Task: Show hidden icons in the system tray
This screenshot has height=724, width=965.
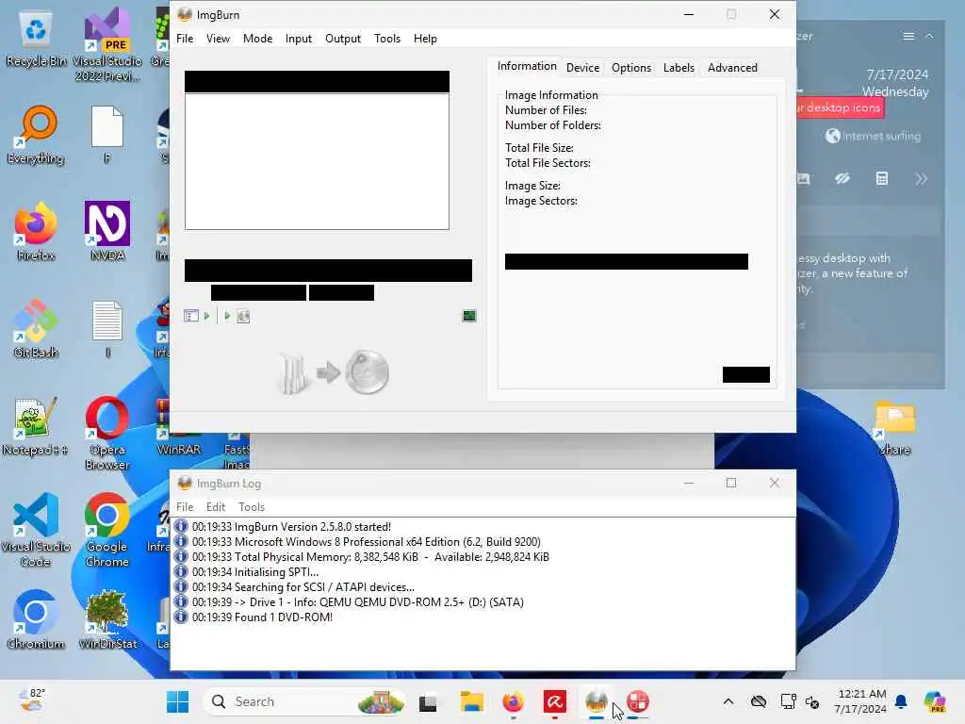Action: 728,701
